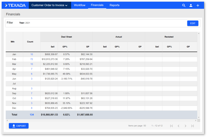Image resolution: width=207 pixels, height=137 pixels.
Task: Go to first page of results
Action: click(x=171, y=126)
